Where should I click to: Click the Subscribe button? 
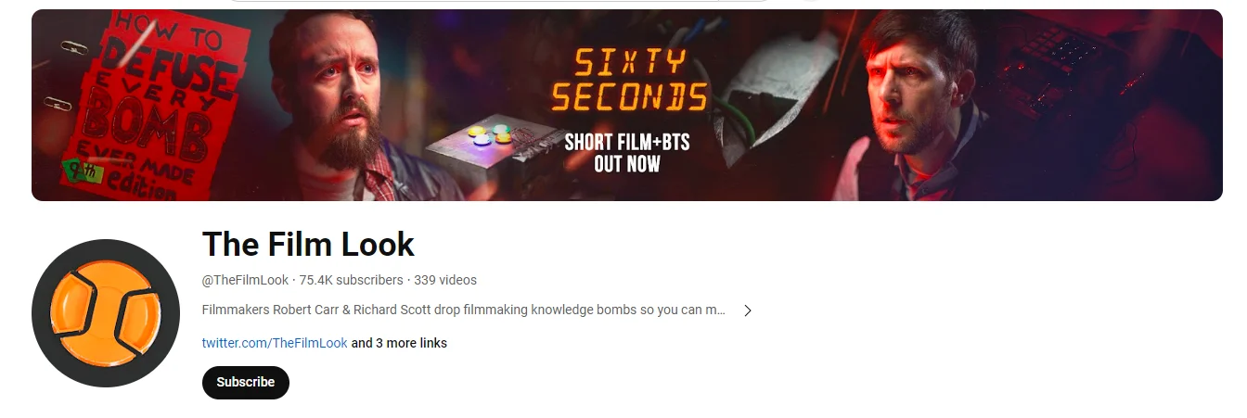(246, 382)
